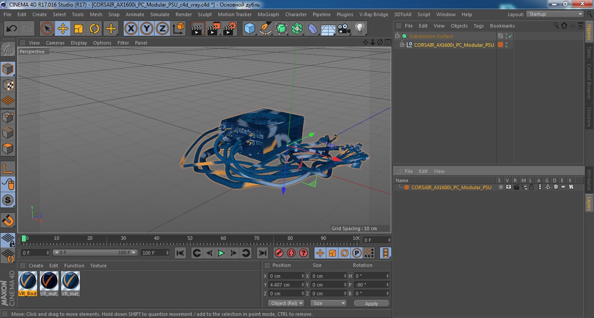Open the spline Pen tool

(266, 29)
